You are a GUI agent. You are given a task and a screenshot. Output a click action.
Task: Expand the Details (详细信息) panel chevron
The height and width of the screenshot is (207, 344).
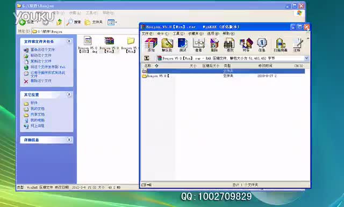pos(69,139)
